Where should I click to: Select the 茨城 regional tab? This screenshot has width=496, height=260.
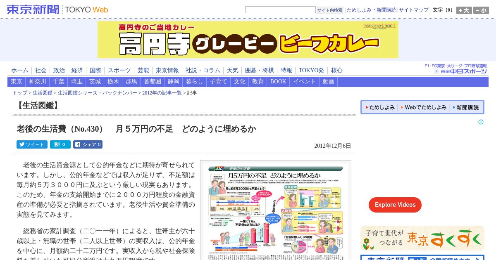(95, 82)
